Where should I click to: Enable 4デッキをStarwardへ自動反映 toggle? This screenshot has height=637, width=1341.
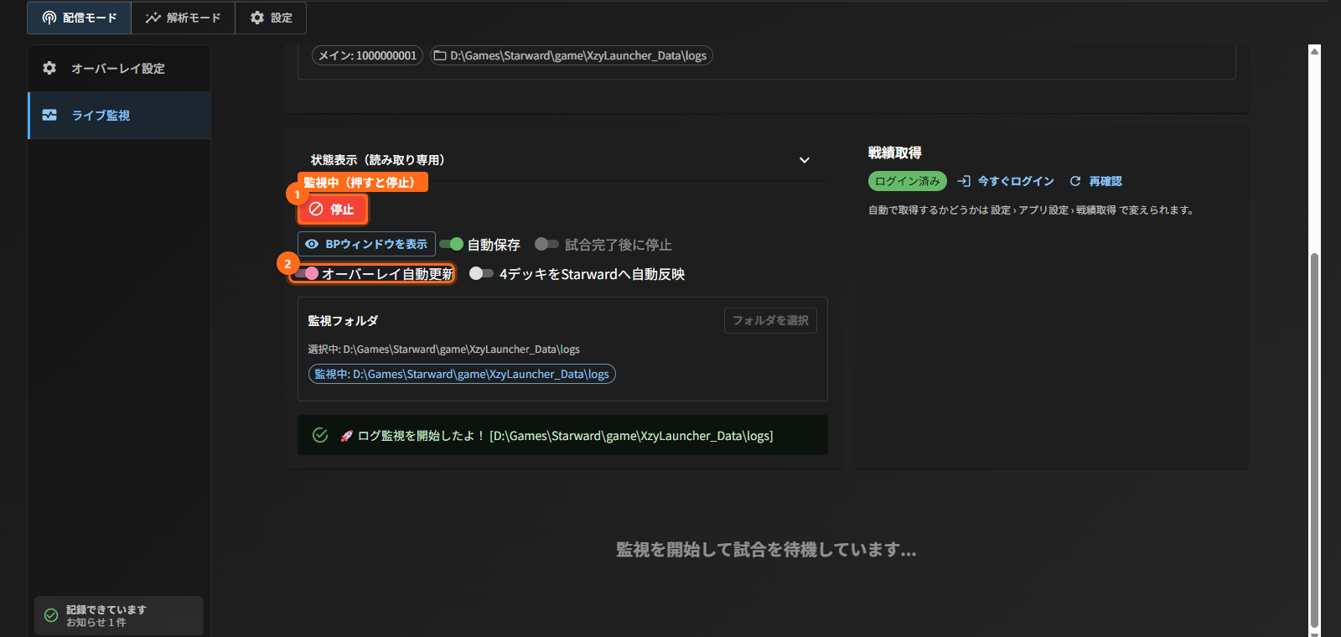(481, 273)
